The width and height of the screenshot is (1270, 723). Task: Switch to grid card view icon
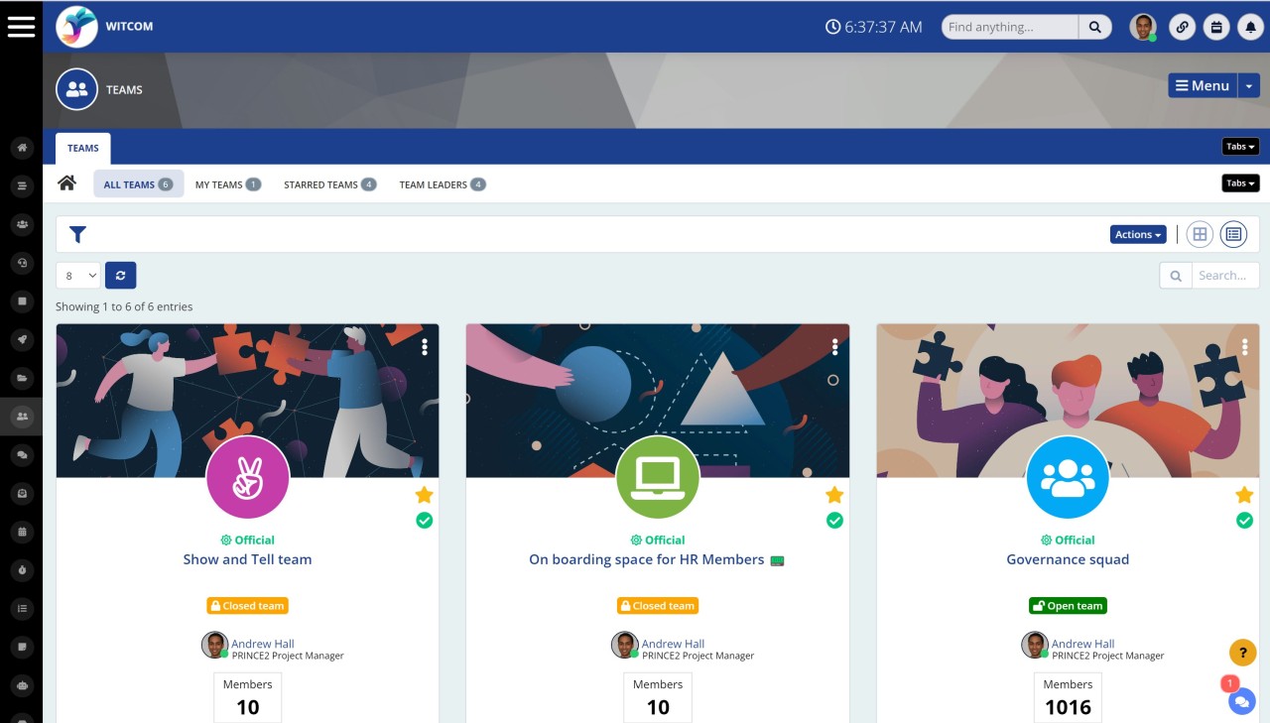point(1200,234)
